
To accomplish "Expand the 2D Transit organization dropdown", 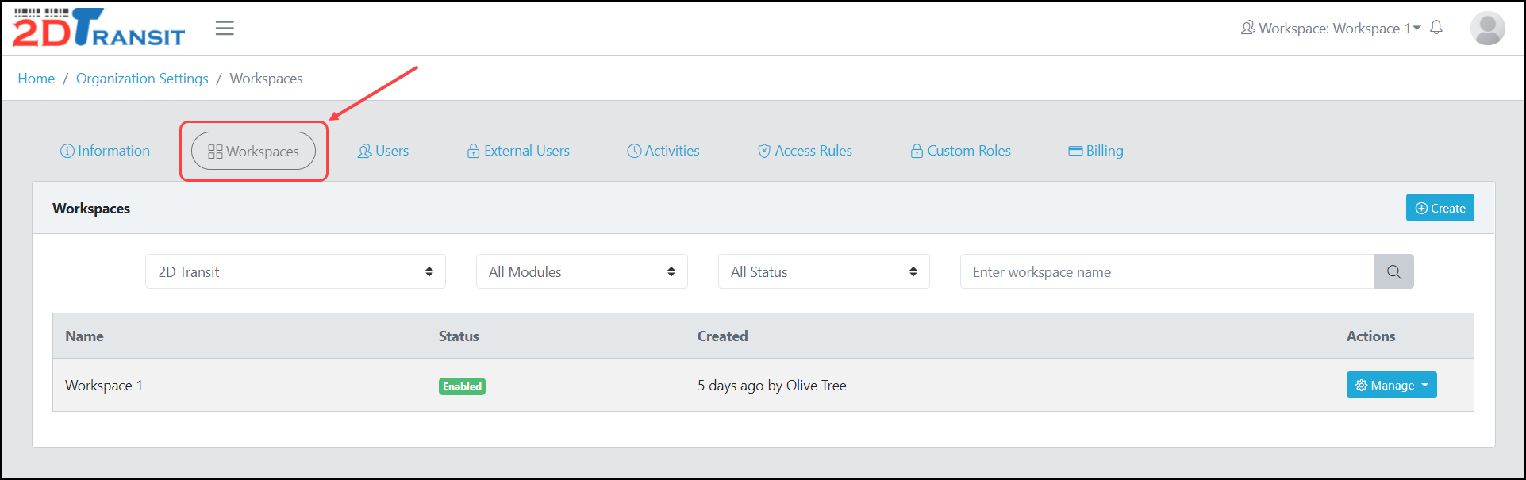I will [295, 272].
